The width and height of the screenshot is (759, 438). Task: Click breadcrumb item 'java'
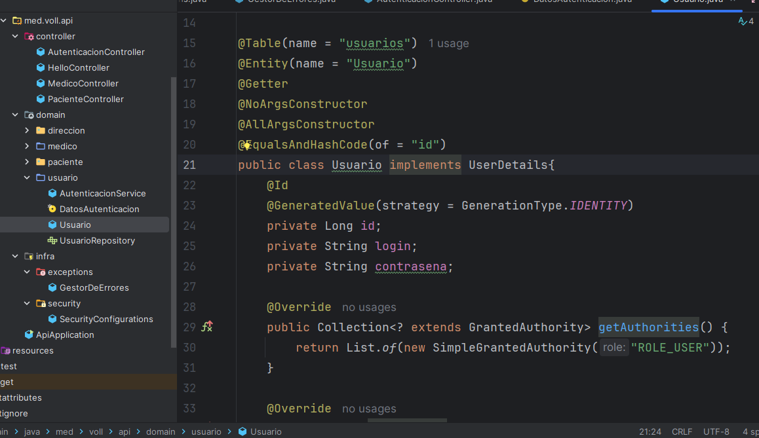[32, 431]
